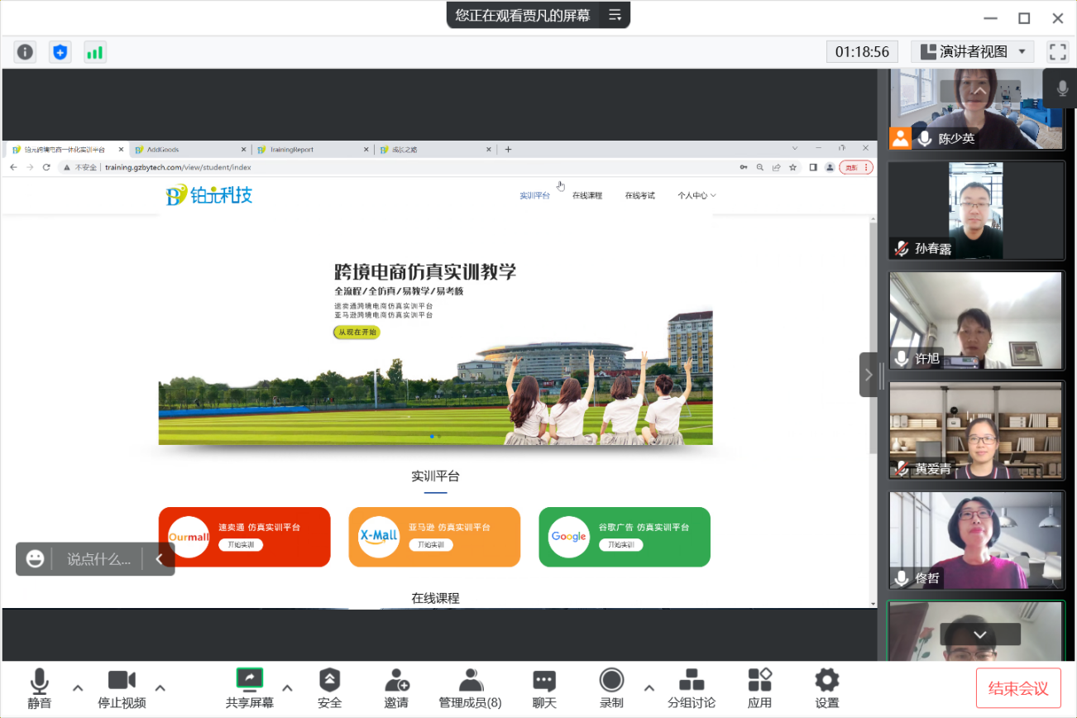Click the blue security shield icon
Image resolution: width=1077 pixels, height=718 pixels.
coord(60,52)
